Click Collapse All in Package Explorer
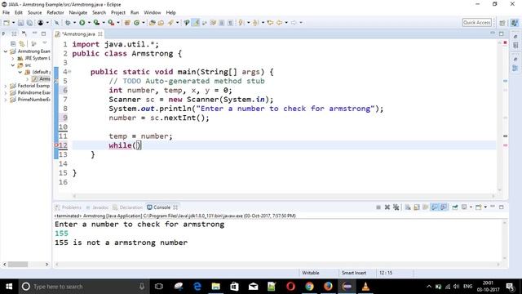Screen dimensions: 522x294 pos(13,43)
